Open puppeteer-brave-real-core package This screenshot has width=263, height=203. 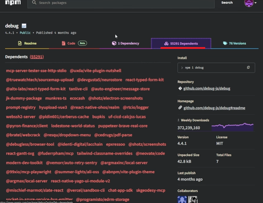[x=123, y=126]
